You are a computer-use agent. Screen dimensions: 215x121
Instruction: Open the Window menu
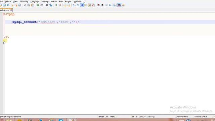(78, 1)
